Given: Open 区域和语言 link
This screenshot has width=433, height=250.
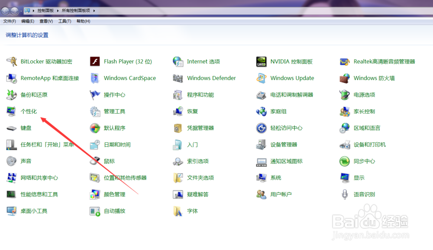Looking at the screenshot, I should 367,128.
